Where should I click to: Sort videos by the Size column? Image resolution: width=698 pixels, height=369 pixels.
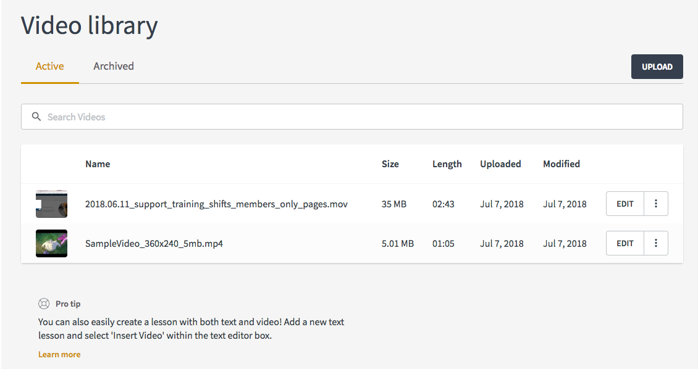point(390,164)
